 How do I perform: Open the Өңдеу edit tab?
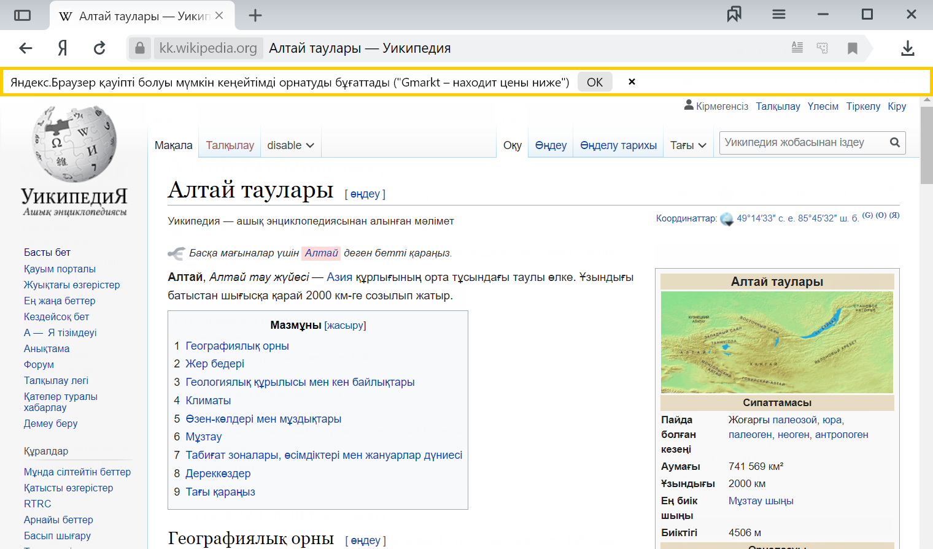pos(551,145)
